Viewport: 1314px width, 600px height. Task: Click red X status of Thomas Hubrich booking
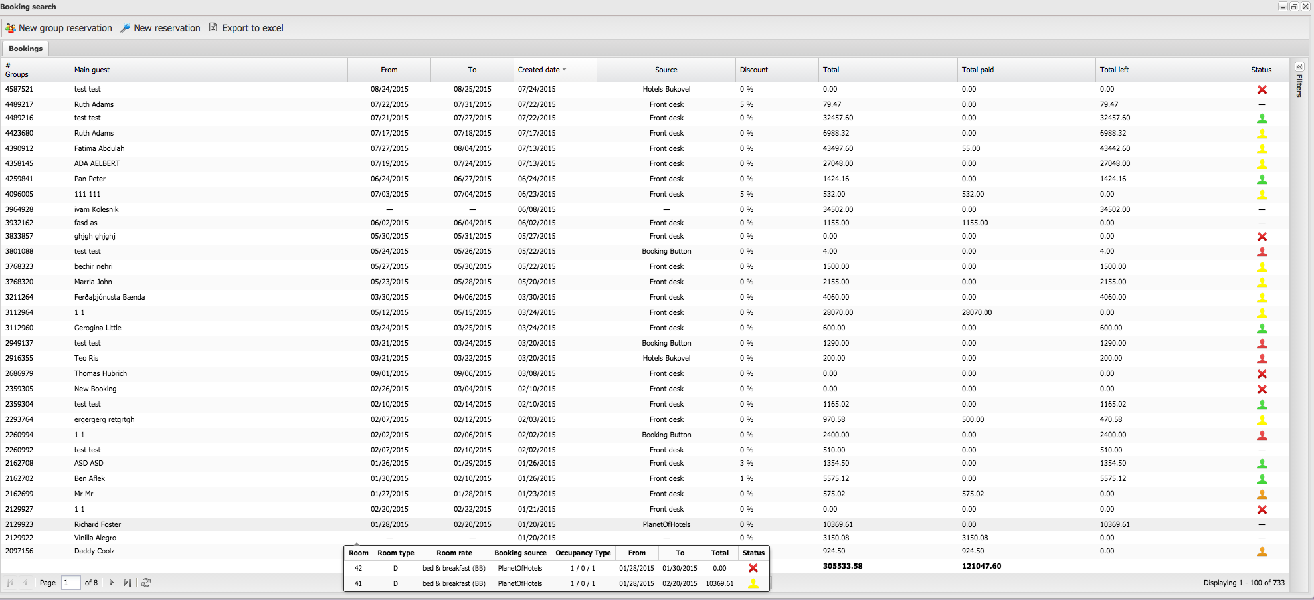point(1262,374)
